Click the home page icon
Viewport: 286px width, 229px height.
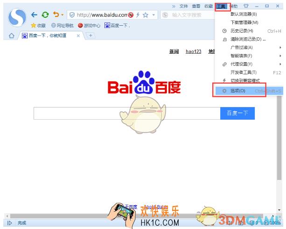12,36
